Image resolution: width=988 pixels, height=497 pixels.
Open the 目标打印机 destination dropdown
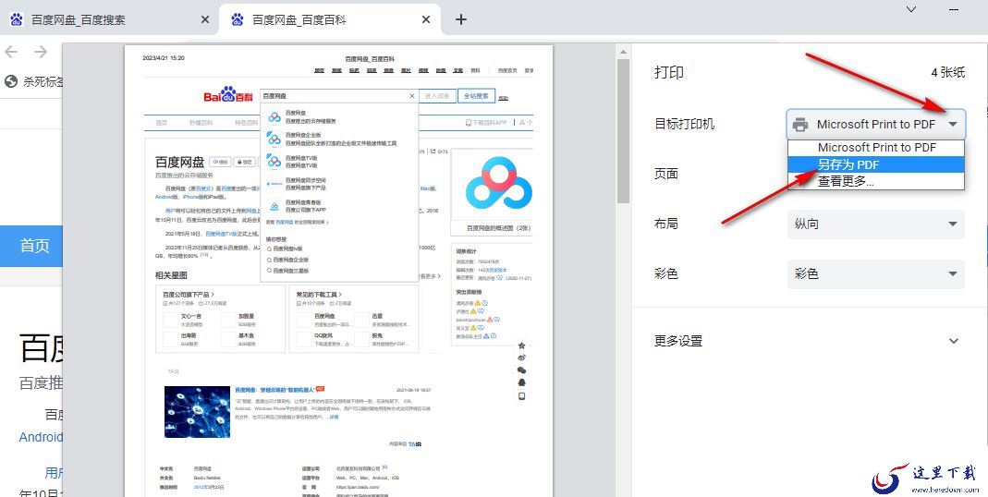876,124
